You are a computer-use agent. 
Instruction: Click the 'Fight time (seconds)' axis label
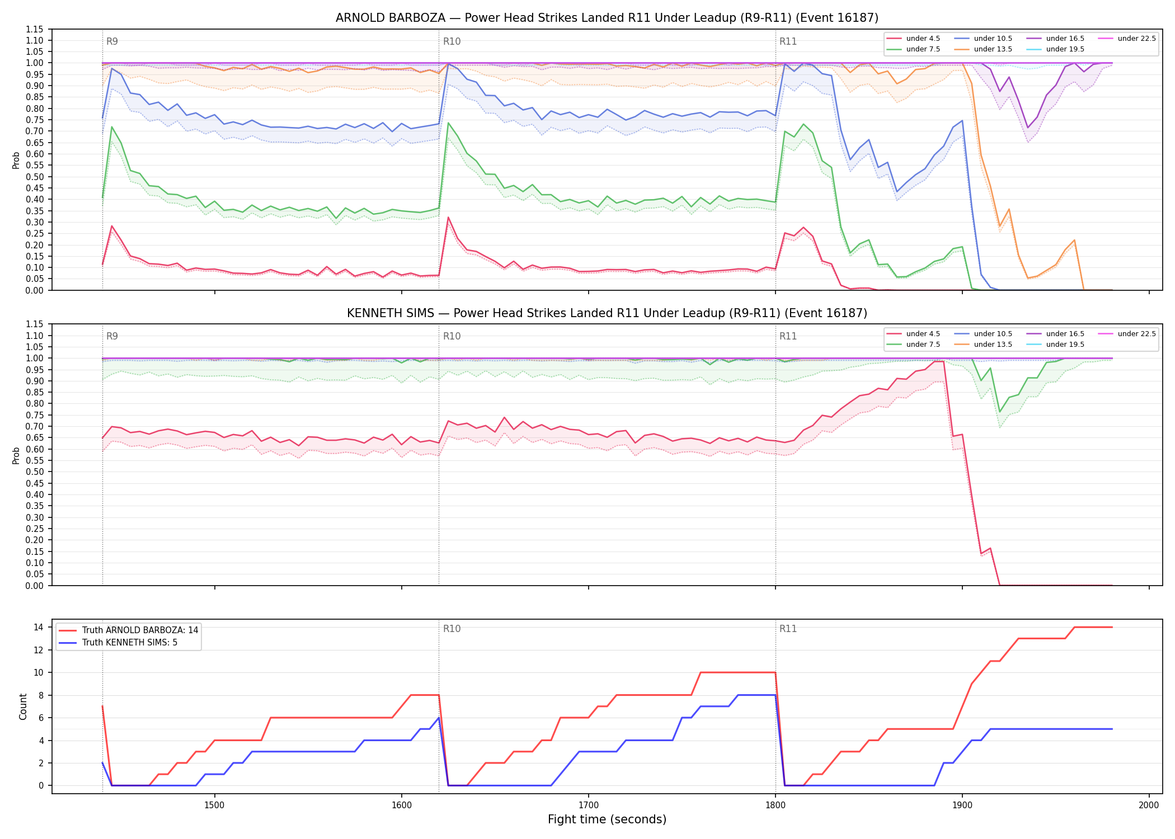(607, 819)
